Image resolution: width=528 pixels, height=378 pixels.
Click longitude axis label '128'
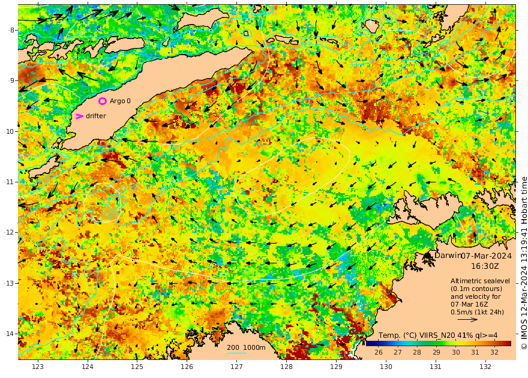coord(286,367)
